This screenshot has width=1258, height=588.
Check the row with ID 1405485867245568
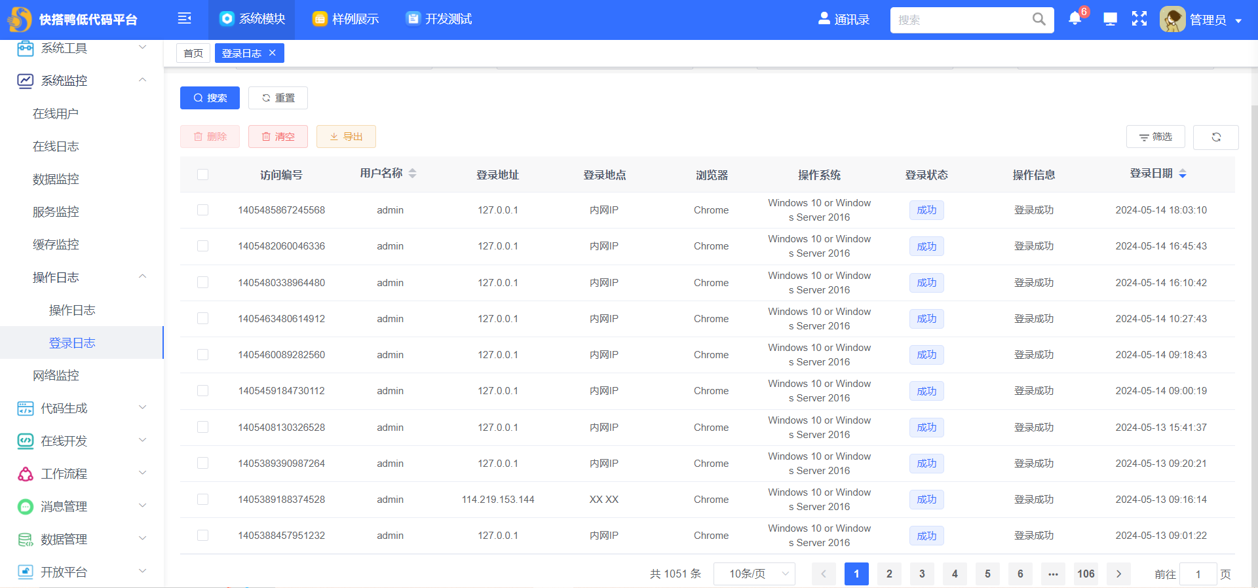point(203,210)
